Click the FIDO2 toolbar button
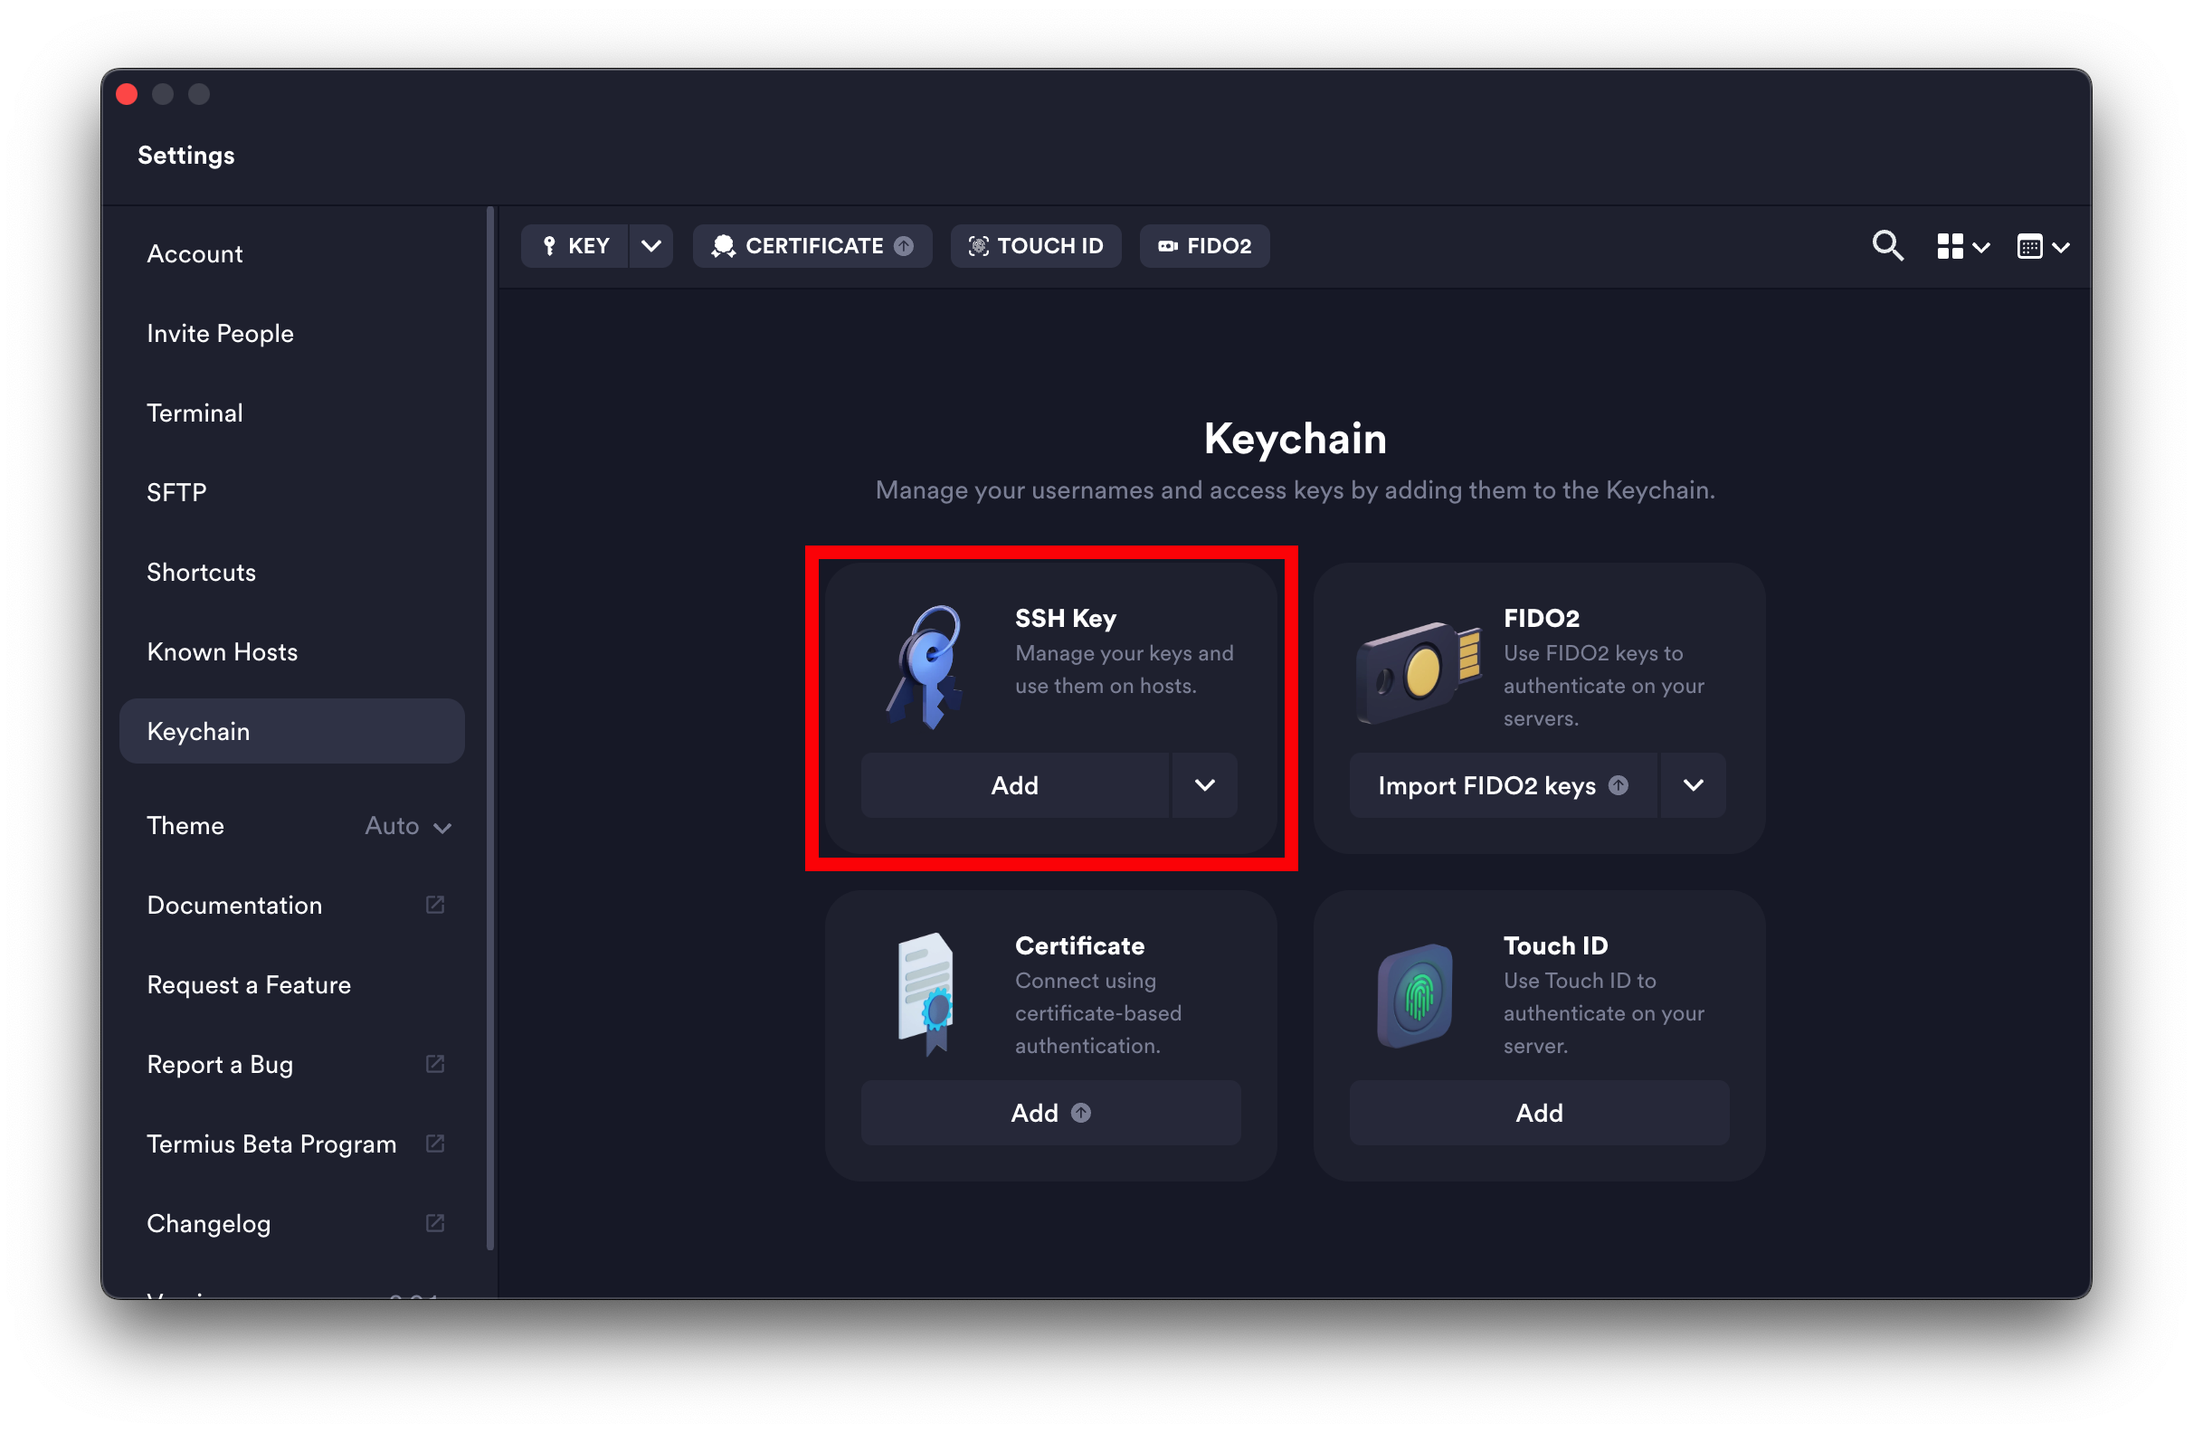Screen dimensions: 2193x1433 tap(1204, 246)
